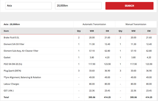The image size is (158, 101).
Task: Click Tyre Alignment, Balancing & Rotation item
Action: tap(22, 77)
